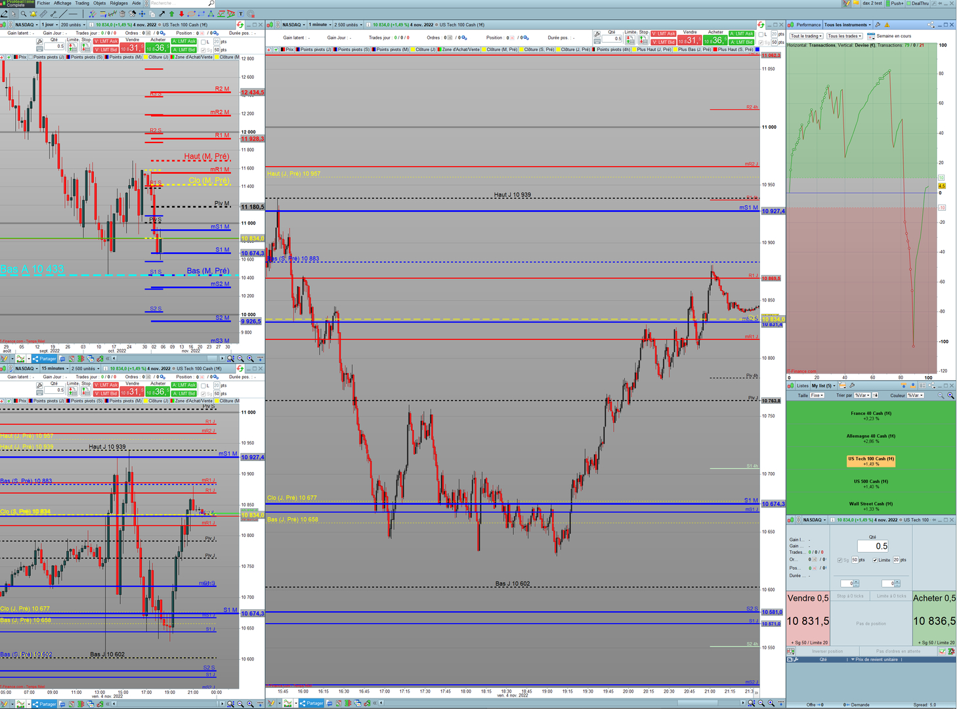Toggle the Sg checkbox in the 1 minute chart

tap(761, 42)
